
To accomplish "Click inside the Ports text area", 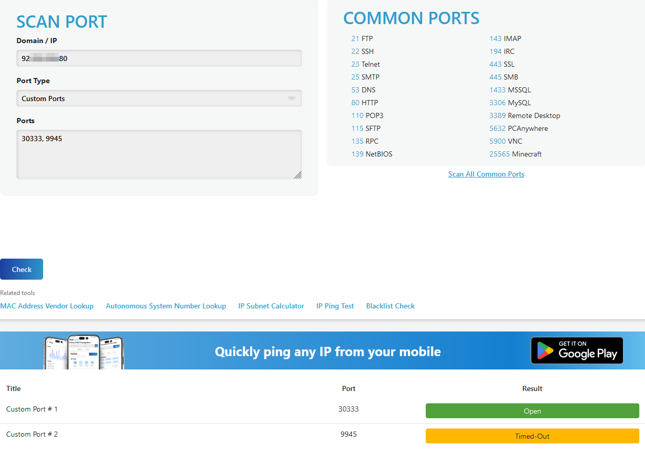I will pos(159,154).
